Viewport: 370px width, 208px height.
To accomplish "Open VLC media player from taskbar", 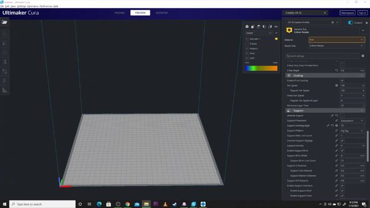I will pyautogui.click(x=165, y=204).
